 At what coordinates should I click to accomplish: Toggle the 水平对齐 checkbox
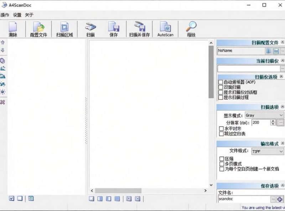221,129
